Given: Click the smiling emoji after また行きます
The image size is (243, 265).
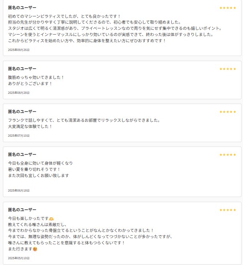Looking at the screenshot, I should coord(35,249).
